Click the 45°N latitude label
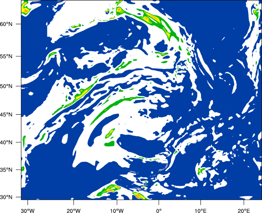 [x=6, y=115]
